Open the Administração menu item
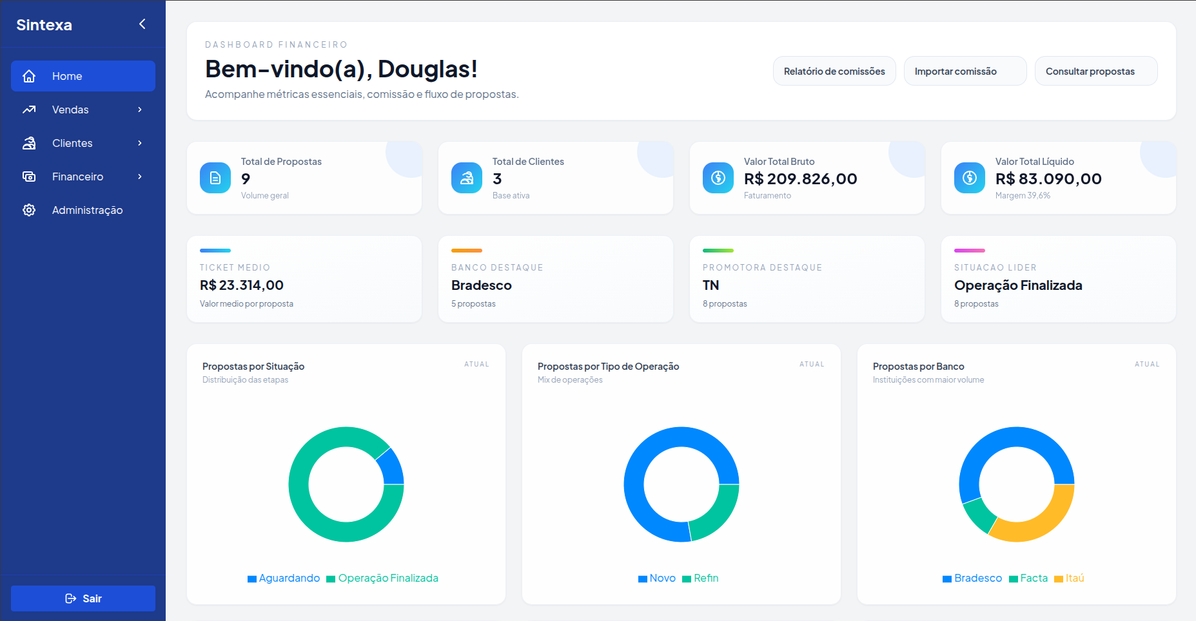The height and width of the screenshot is (621, 1196). (87, 210)
